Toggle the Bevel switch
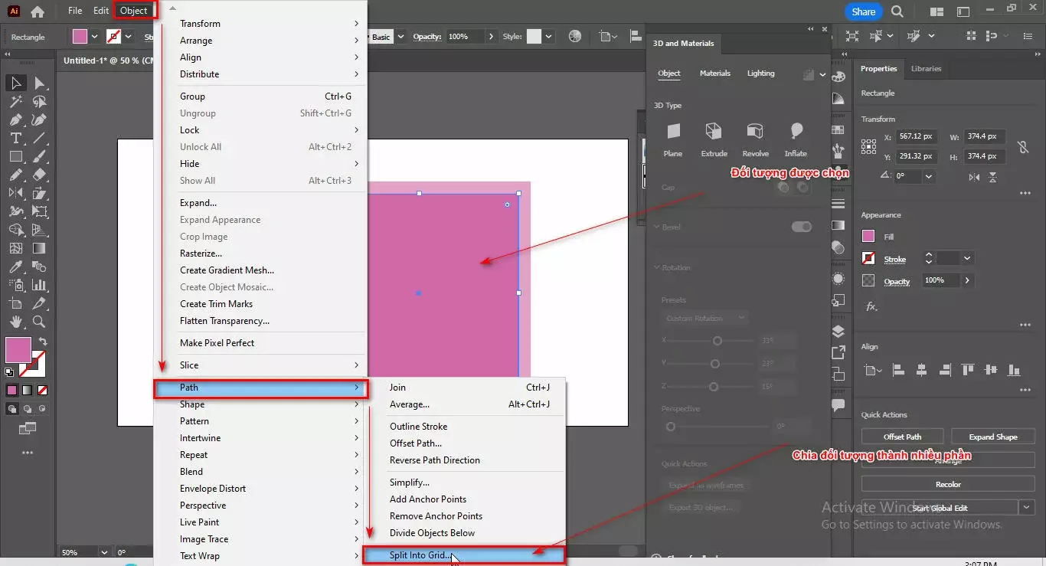This screenshot has height=566, width=1046. pyautogui.click(x=801, y=227)
